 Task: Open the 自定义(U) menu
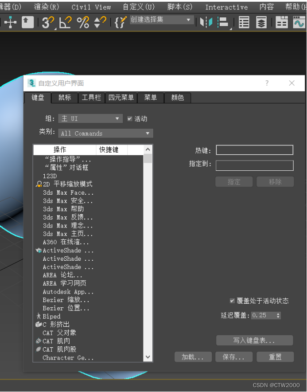click(139, 7)
